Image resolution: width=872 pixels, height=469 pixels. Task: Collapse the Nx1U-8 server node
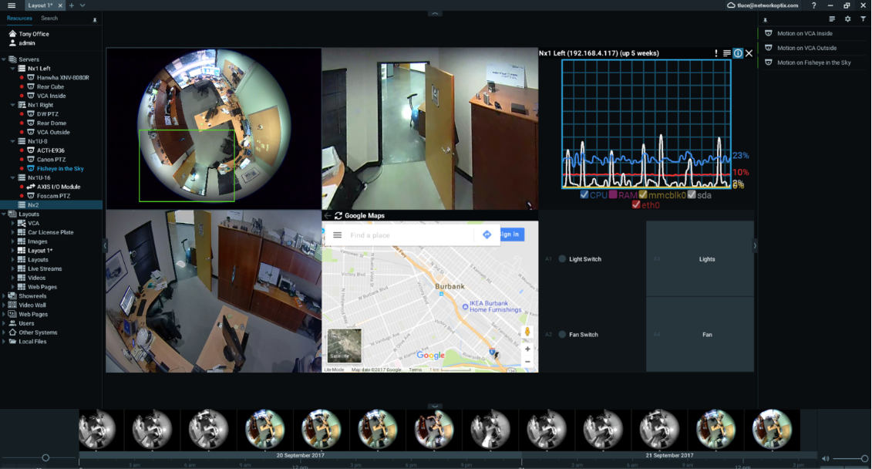click(x=13, y=141)
